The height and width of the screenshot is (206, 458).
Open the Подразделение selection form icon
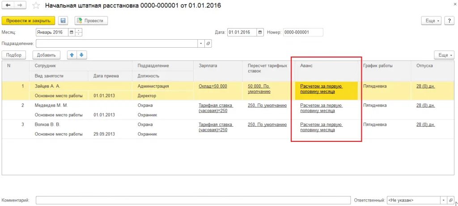point(208,44)
